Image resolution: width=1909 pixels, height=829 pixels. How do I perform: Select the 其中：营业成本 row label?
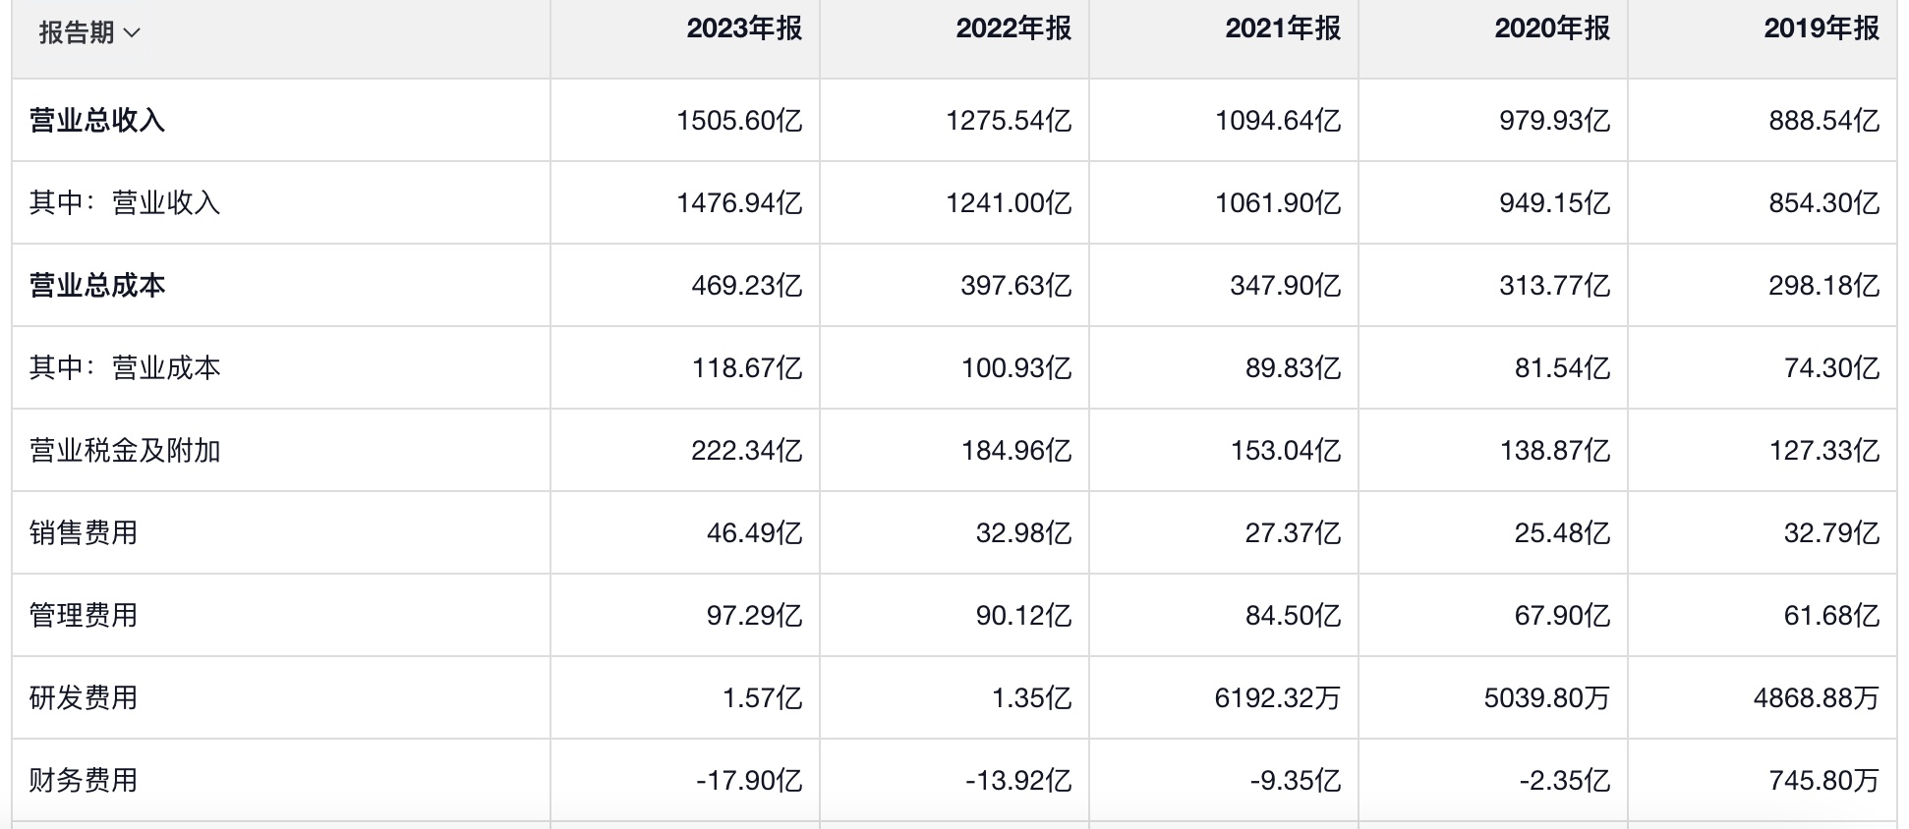[125, 368]
